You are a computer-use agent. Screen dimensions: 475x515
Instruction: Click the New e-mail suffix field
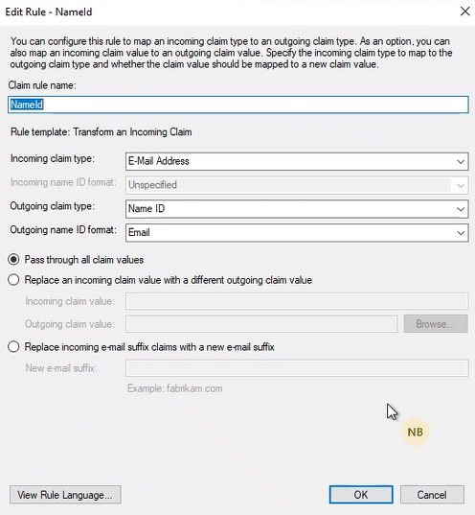pyautogui.click(x=297, y=368)
